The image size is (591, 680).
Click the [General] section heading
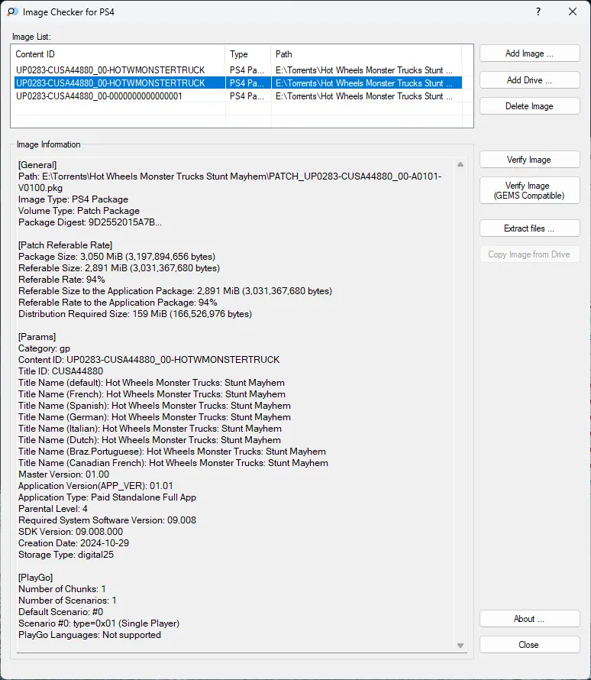37,165
